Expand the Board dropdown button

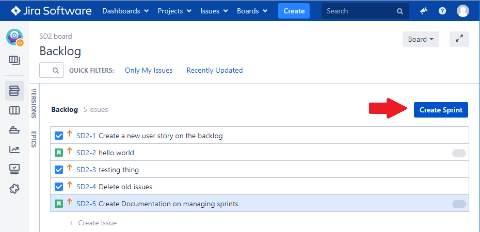click(421, 39)
